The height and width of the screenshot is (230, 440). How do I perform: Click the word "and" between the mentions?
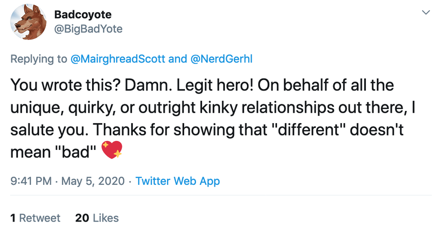[x=177, y=59]
